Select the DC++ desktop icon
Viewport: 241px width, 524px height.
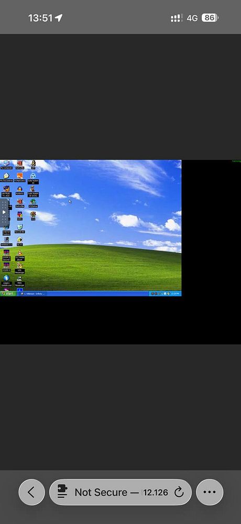[x=20, y=242]
